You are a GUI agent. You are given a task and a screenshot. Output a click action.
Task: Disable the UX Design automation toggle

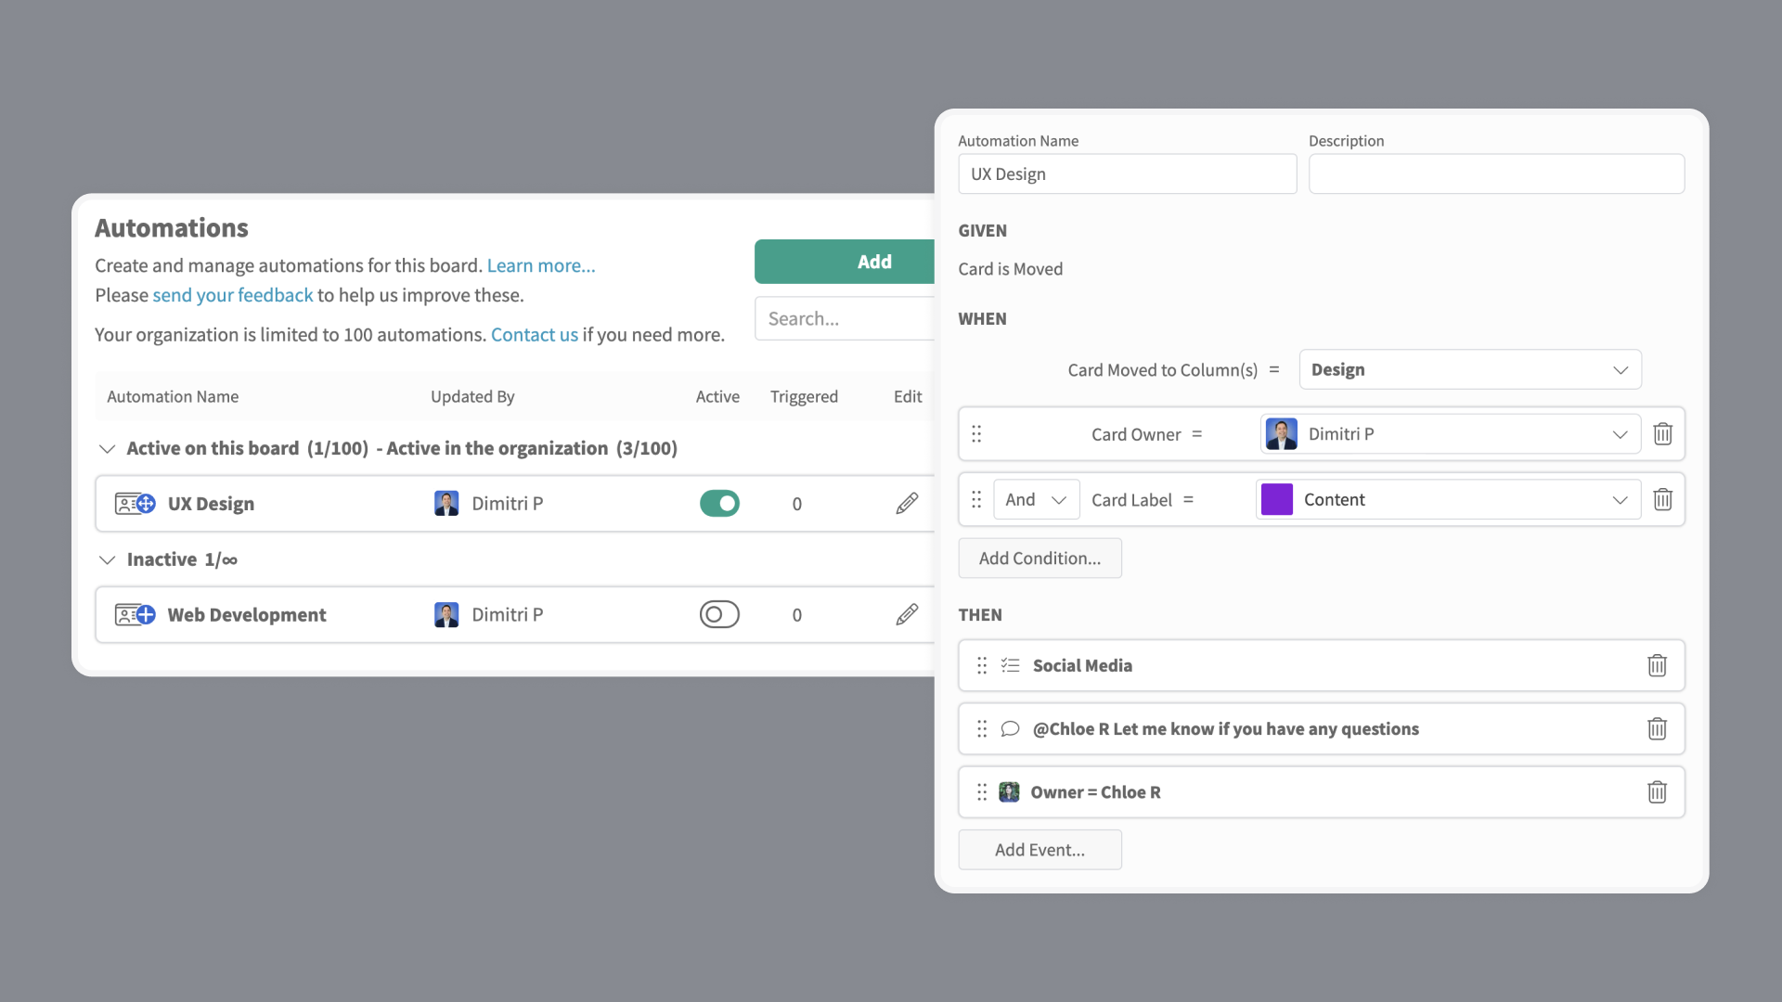pos(719,504)
